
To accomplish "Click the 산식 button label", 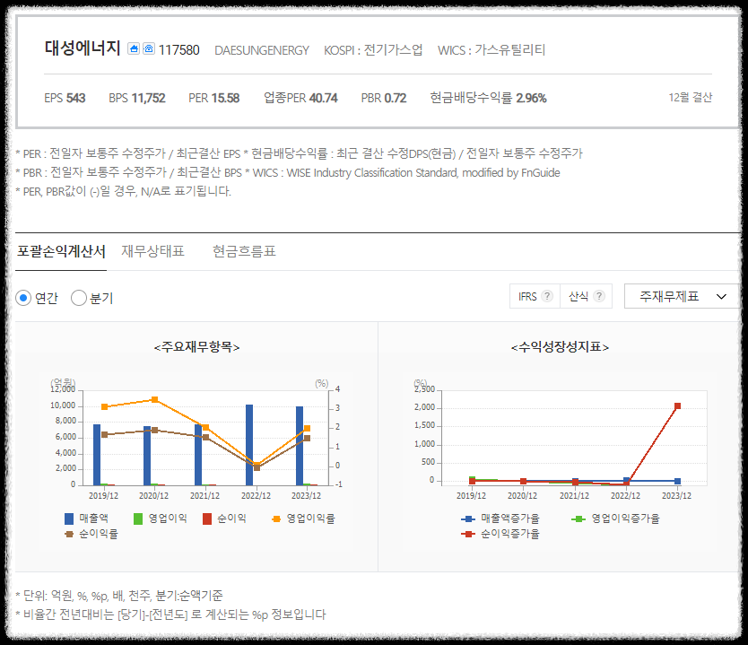I will pyautogui.click(x=578, y=297).
